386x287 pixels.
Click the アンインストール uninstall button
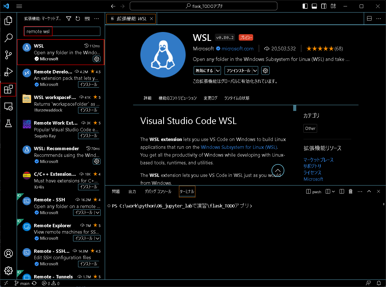click(239, 71)
